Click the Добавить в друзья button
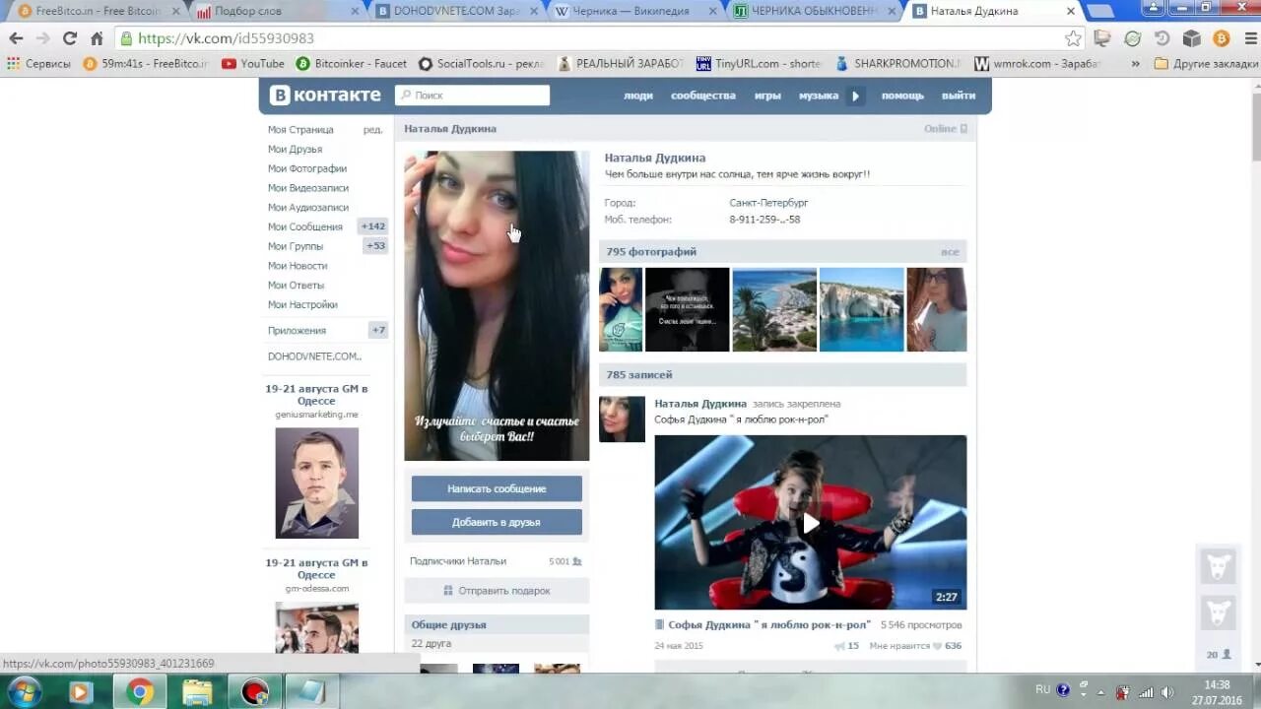 pyautogui.click(x=497, y=522)
